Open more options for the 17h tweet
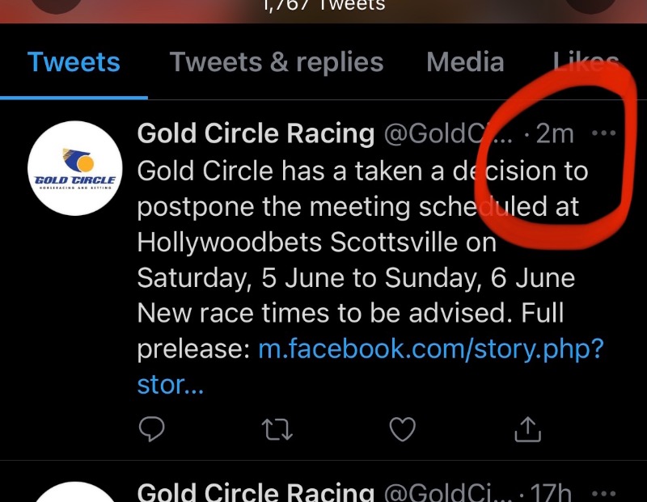Screen dimensions: 647x502 coord(604,491)
